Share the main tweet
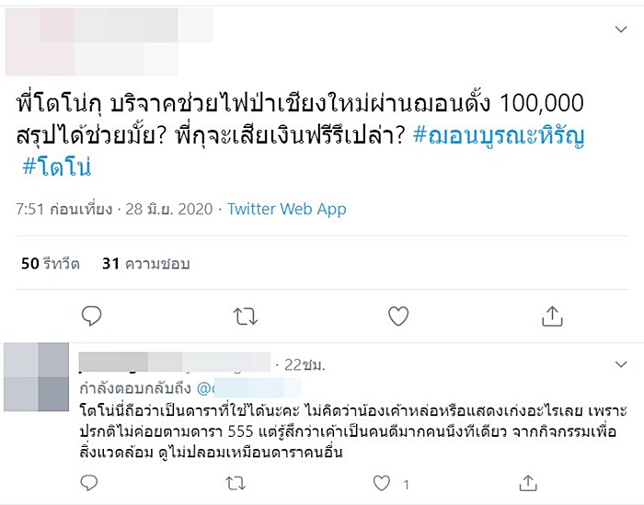The image size is (644, 505). click(x=551, y=316)
